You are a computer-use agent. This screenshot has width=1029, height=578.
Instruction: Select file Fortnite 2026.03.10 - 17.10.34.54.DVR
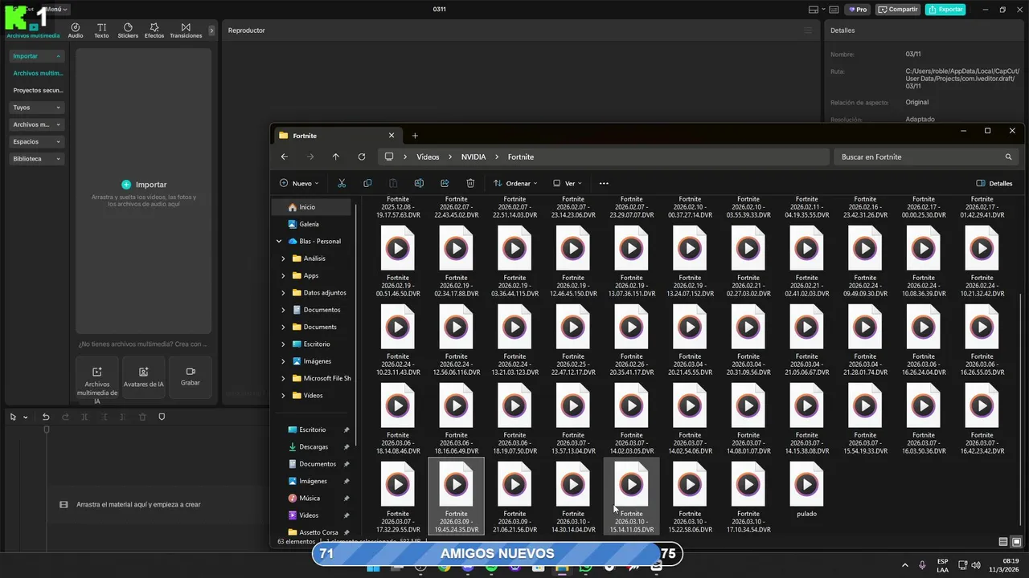[748, 498]
